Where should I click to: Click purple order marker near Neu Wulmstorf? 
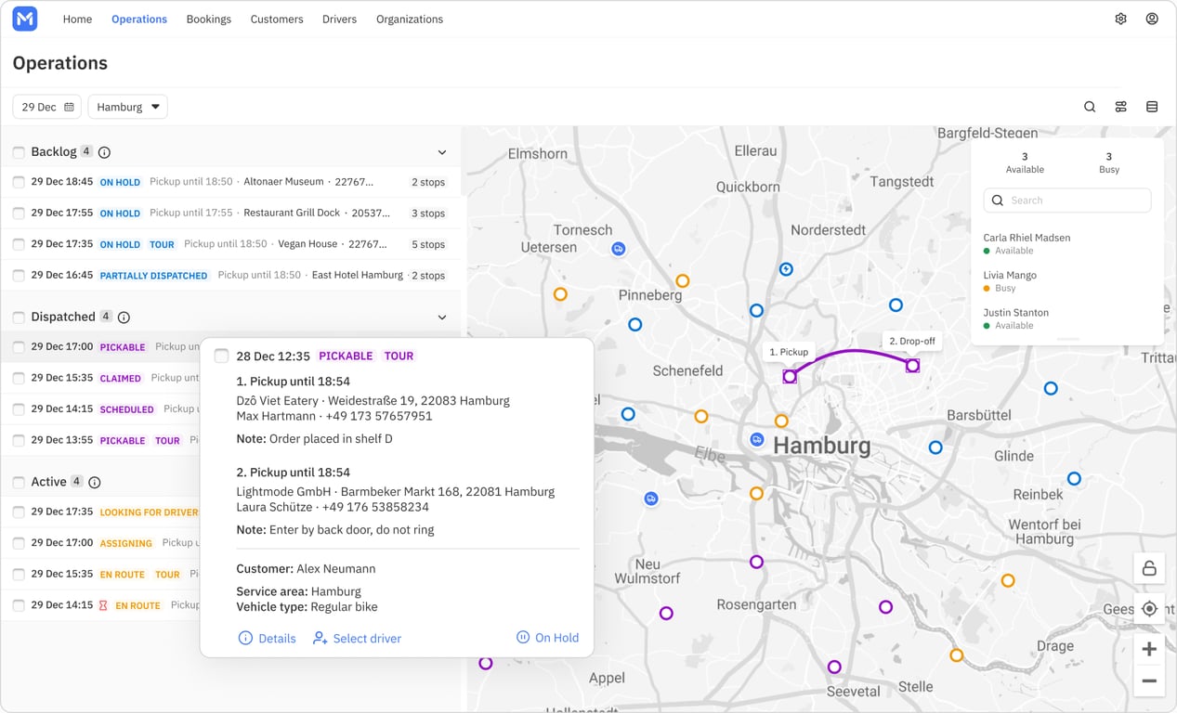pos(666,613)
